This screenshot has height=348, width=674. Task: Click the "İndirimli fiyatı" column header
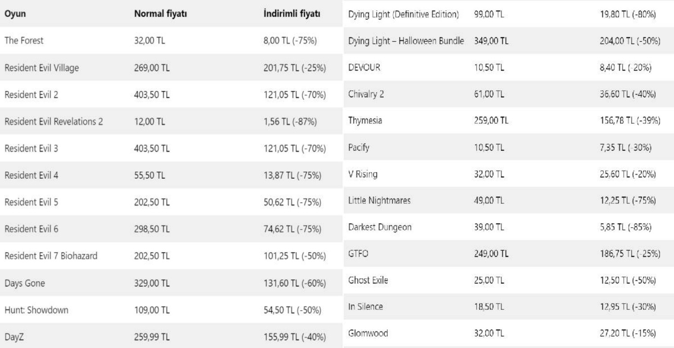292,14
